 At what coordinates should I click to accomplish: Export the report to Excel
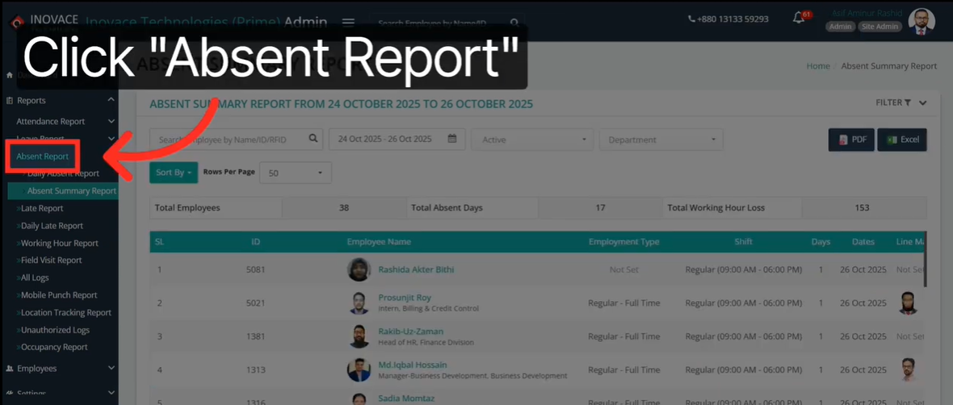tap(902, 140)
